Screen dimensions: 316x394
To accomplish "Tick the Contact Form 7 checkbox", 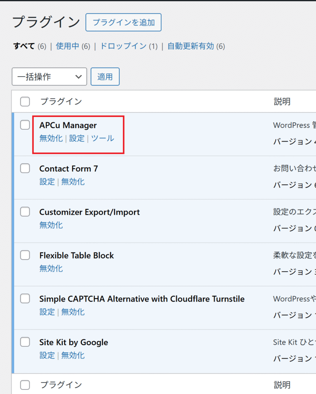I will [25, 169].
